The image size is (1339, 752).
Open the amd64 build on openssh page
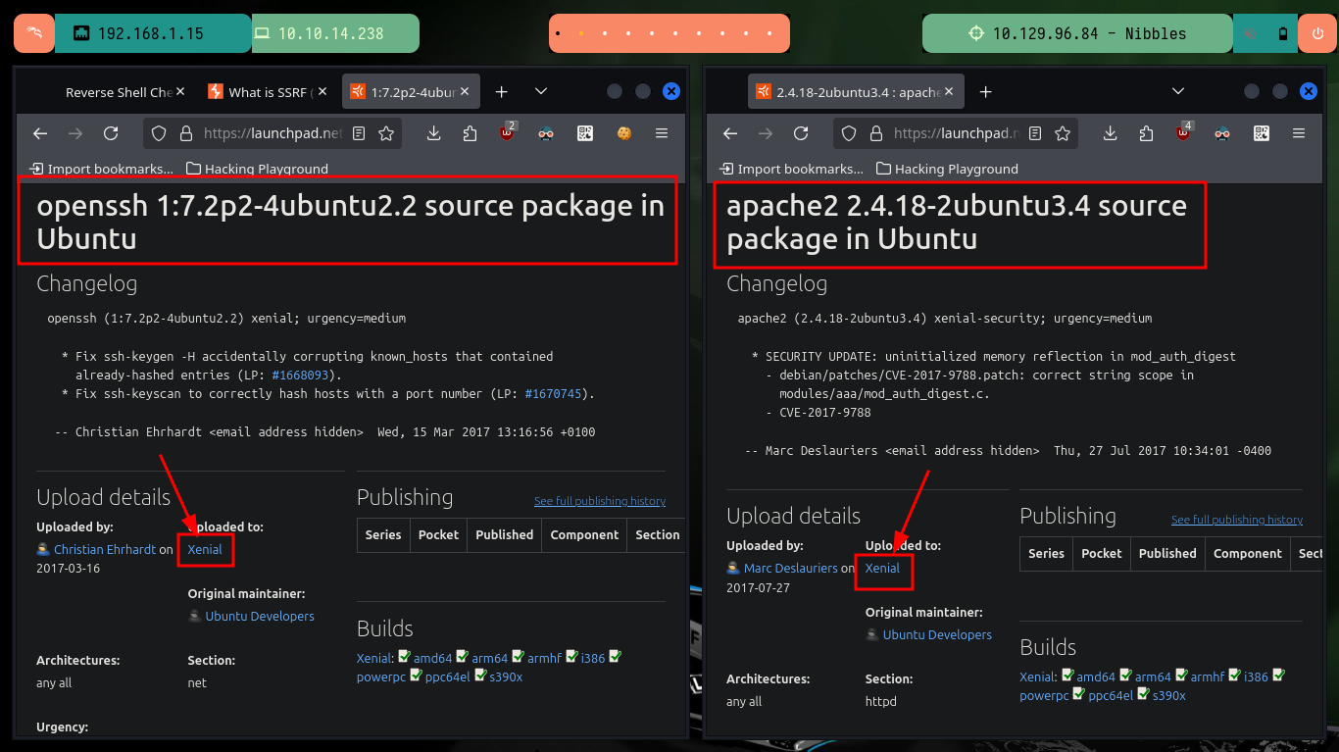coord(432,659)
